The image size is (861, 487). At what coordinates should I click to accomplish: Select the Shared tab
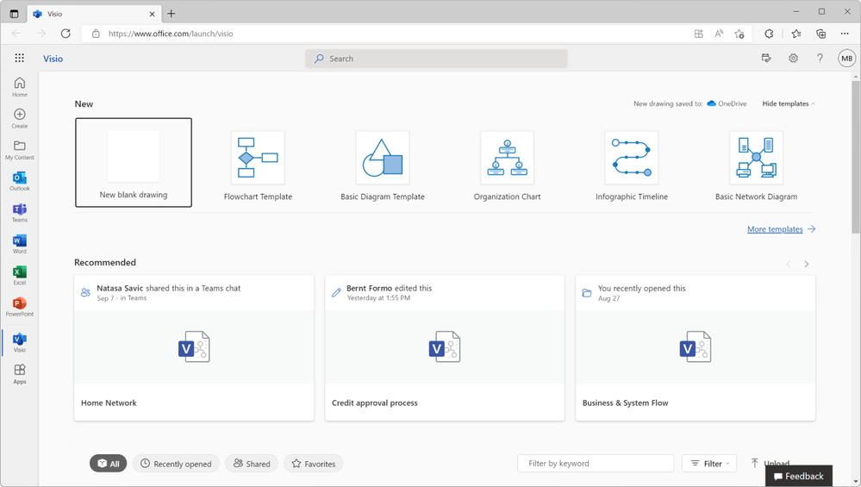[252, 464]
